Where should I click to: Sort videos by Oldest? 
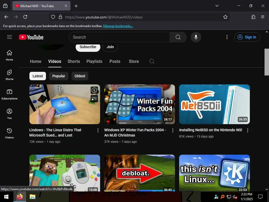(x=80, y=76)
